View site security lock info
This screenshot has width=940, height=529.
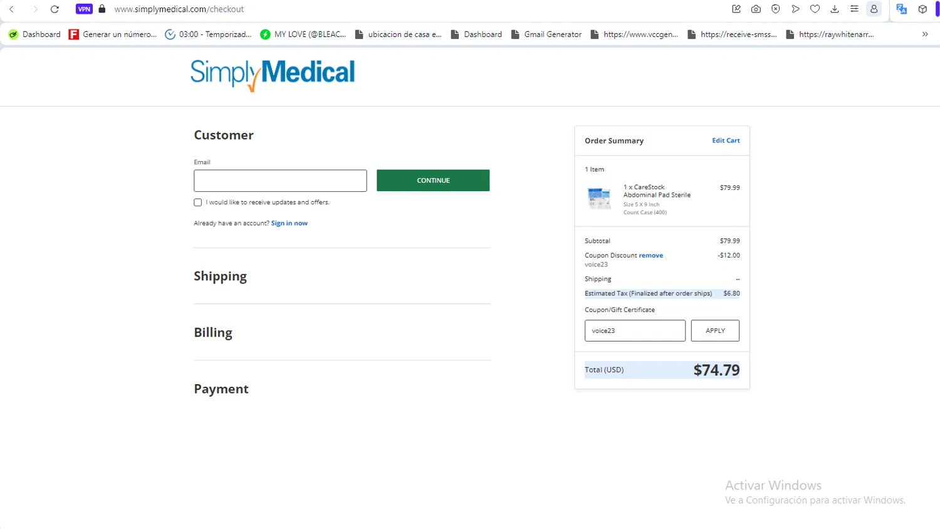[x=102, y=9]
